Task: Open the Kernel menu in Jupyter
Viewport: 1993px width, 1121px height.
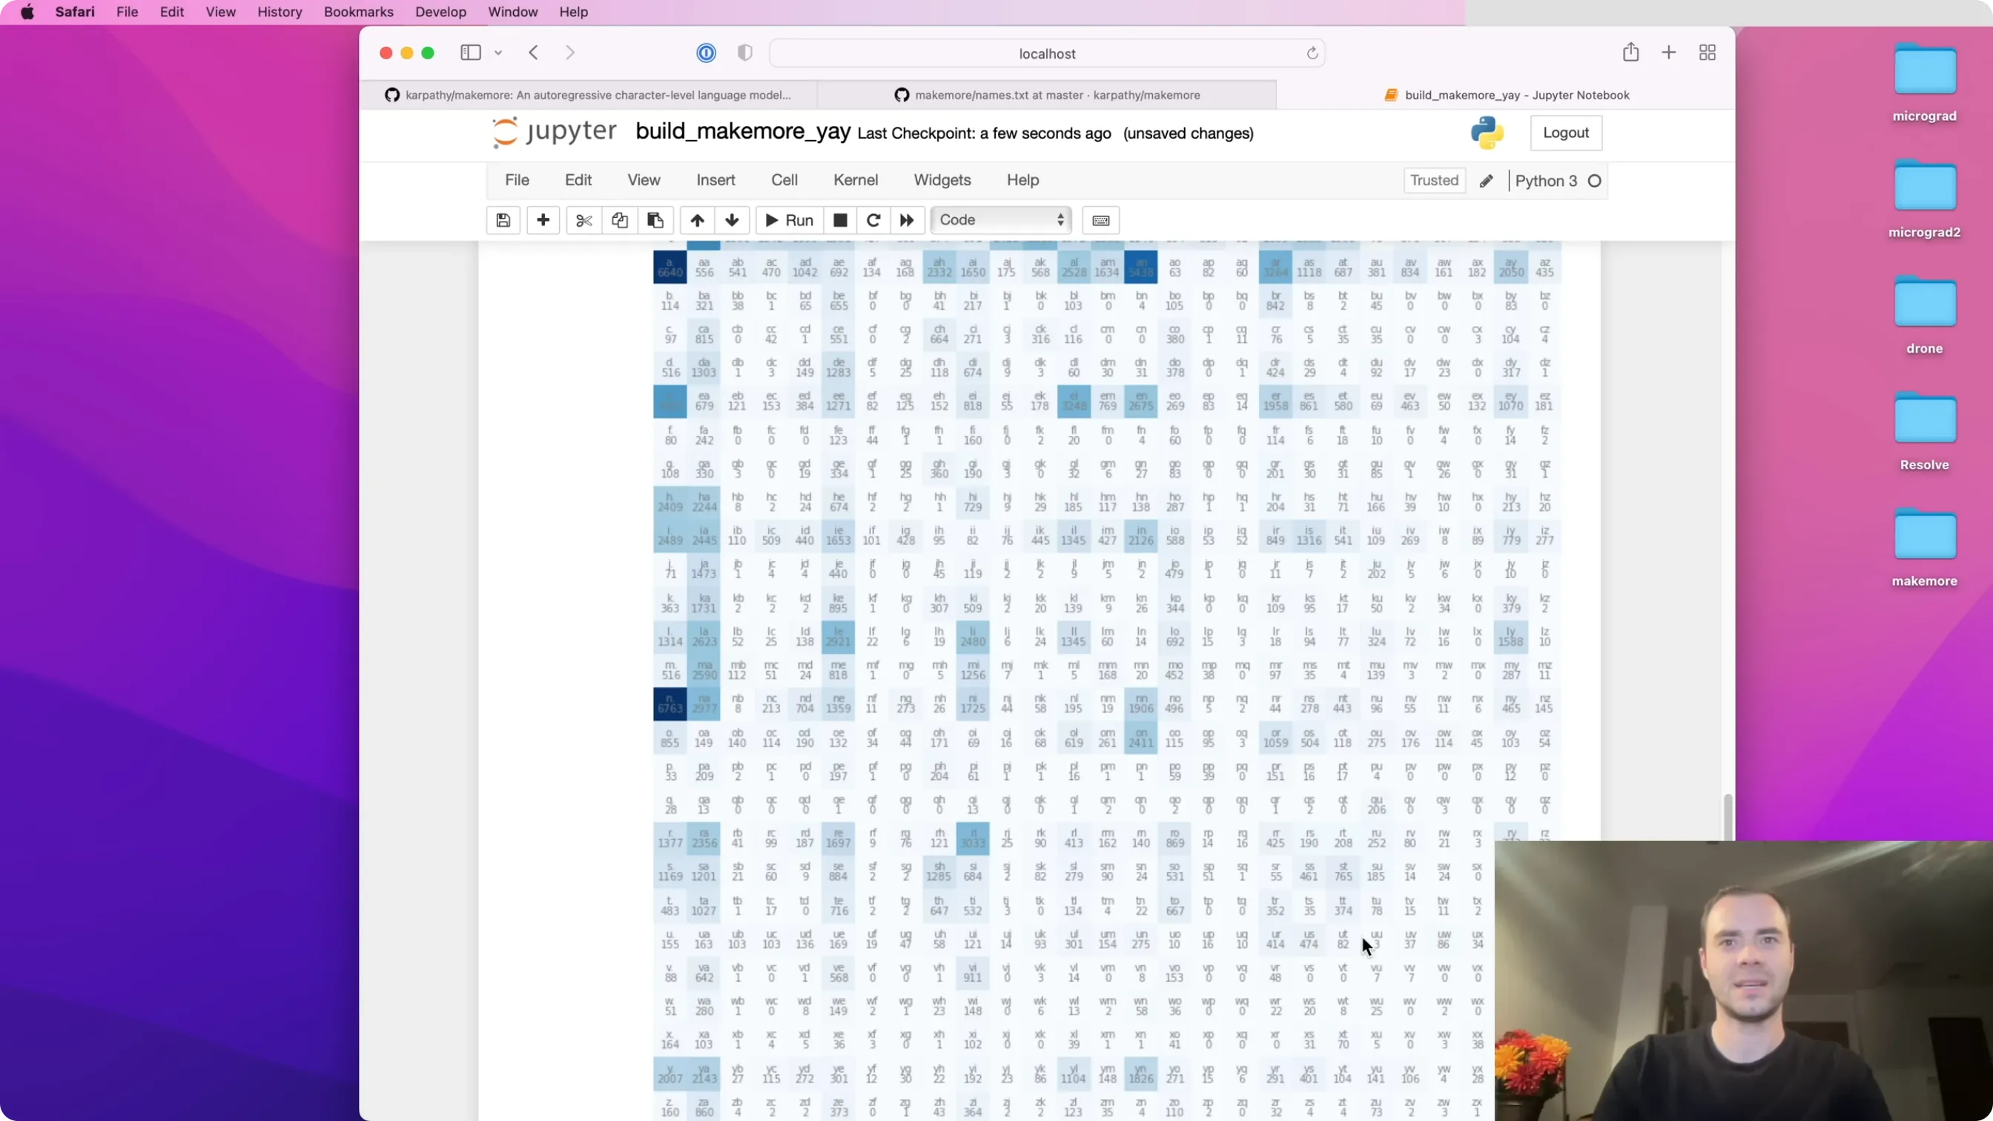Action: click(856, 180)
